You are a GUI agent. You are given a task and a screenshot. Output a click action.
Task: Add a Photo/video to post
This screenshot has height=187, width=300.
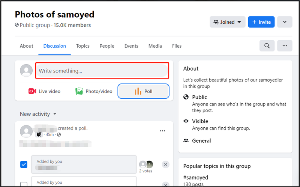tap(94, 91)
